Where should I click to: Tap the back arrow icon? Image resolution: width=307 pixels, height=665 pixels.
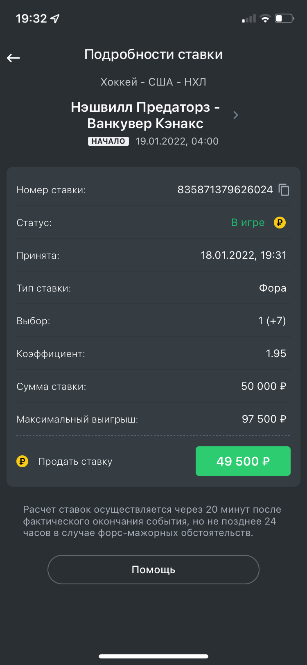point(14,58)
